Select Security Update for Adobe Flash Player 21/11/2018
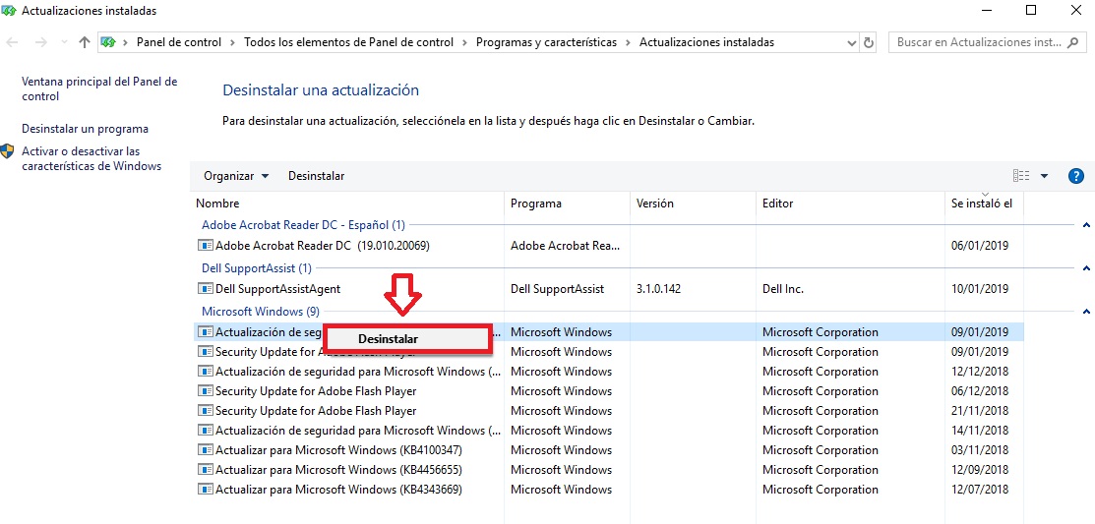The height and width of the screenshot is (524, 1095). [608, 410]
